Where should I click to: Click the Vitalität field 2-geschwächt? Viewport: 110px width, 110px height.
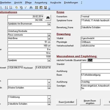pyautogui.click(x=95, y=38)
